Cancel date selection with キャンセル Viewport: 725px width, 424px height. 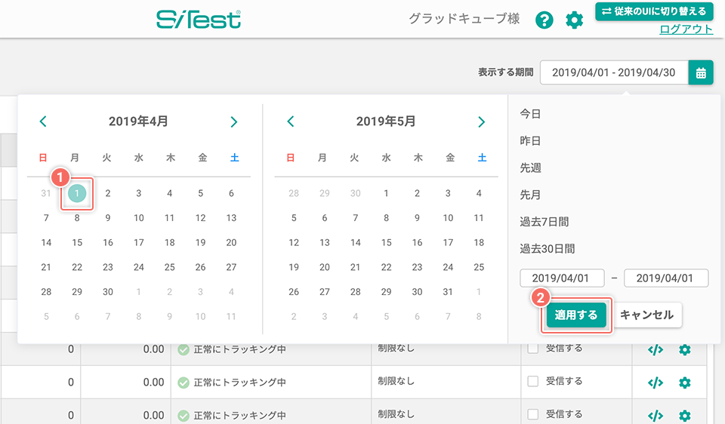point(647,315)
